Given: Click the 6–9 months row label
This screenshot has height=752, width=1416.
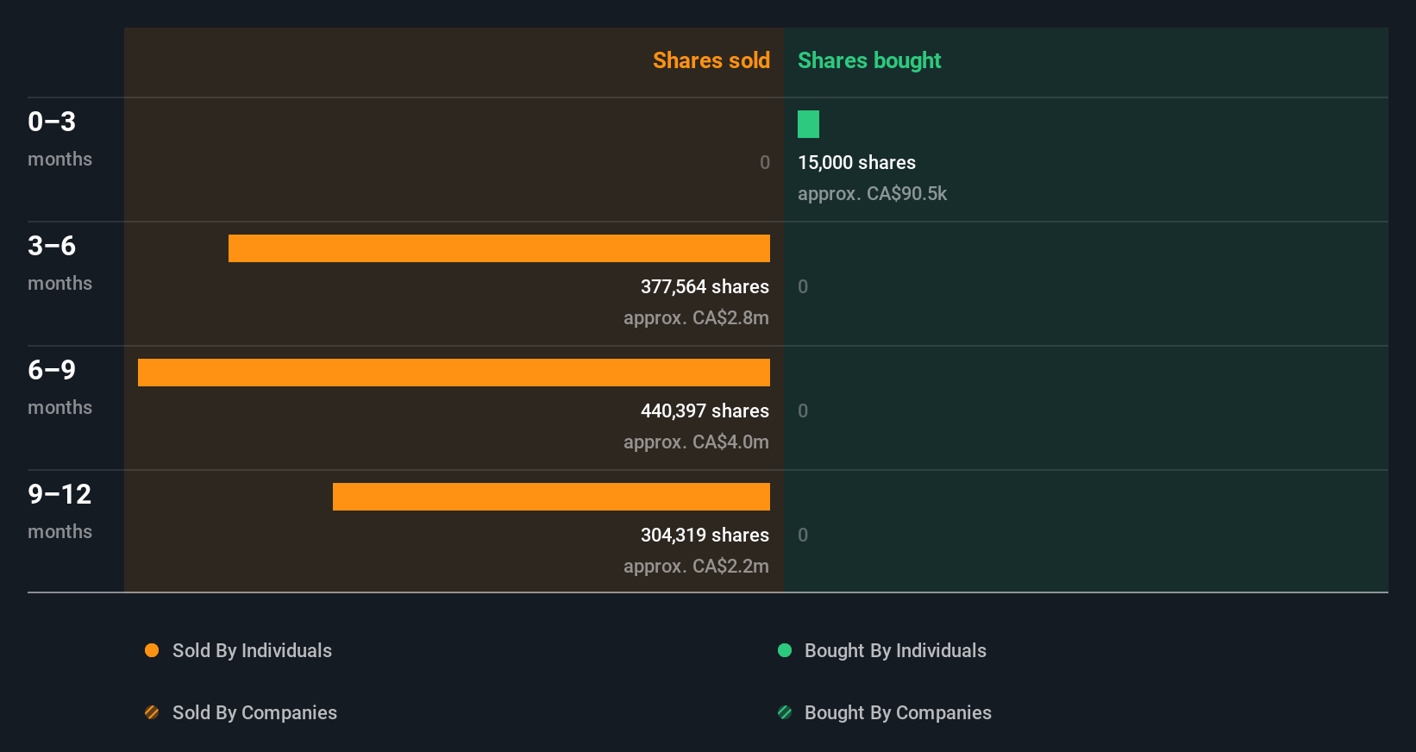Looking at the screenshot, I should [x=60, y=387].
